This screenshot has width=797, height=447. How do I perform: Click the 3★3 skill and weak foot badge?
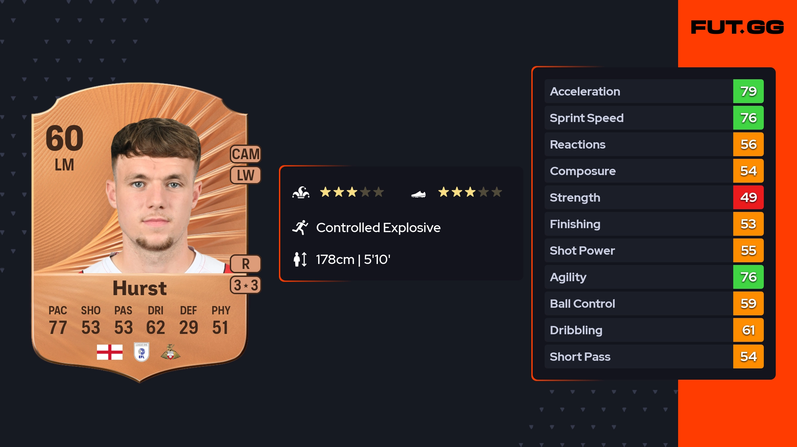point(245,285)
